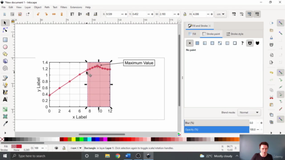Increase the Blur percentage
This screenshot has height=160, width=285.
[261, 123]
